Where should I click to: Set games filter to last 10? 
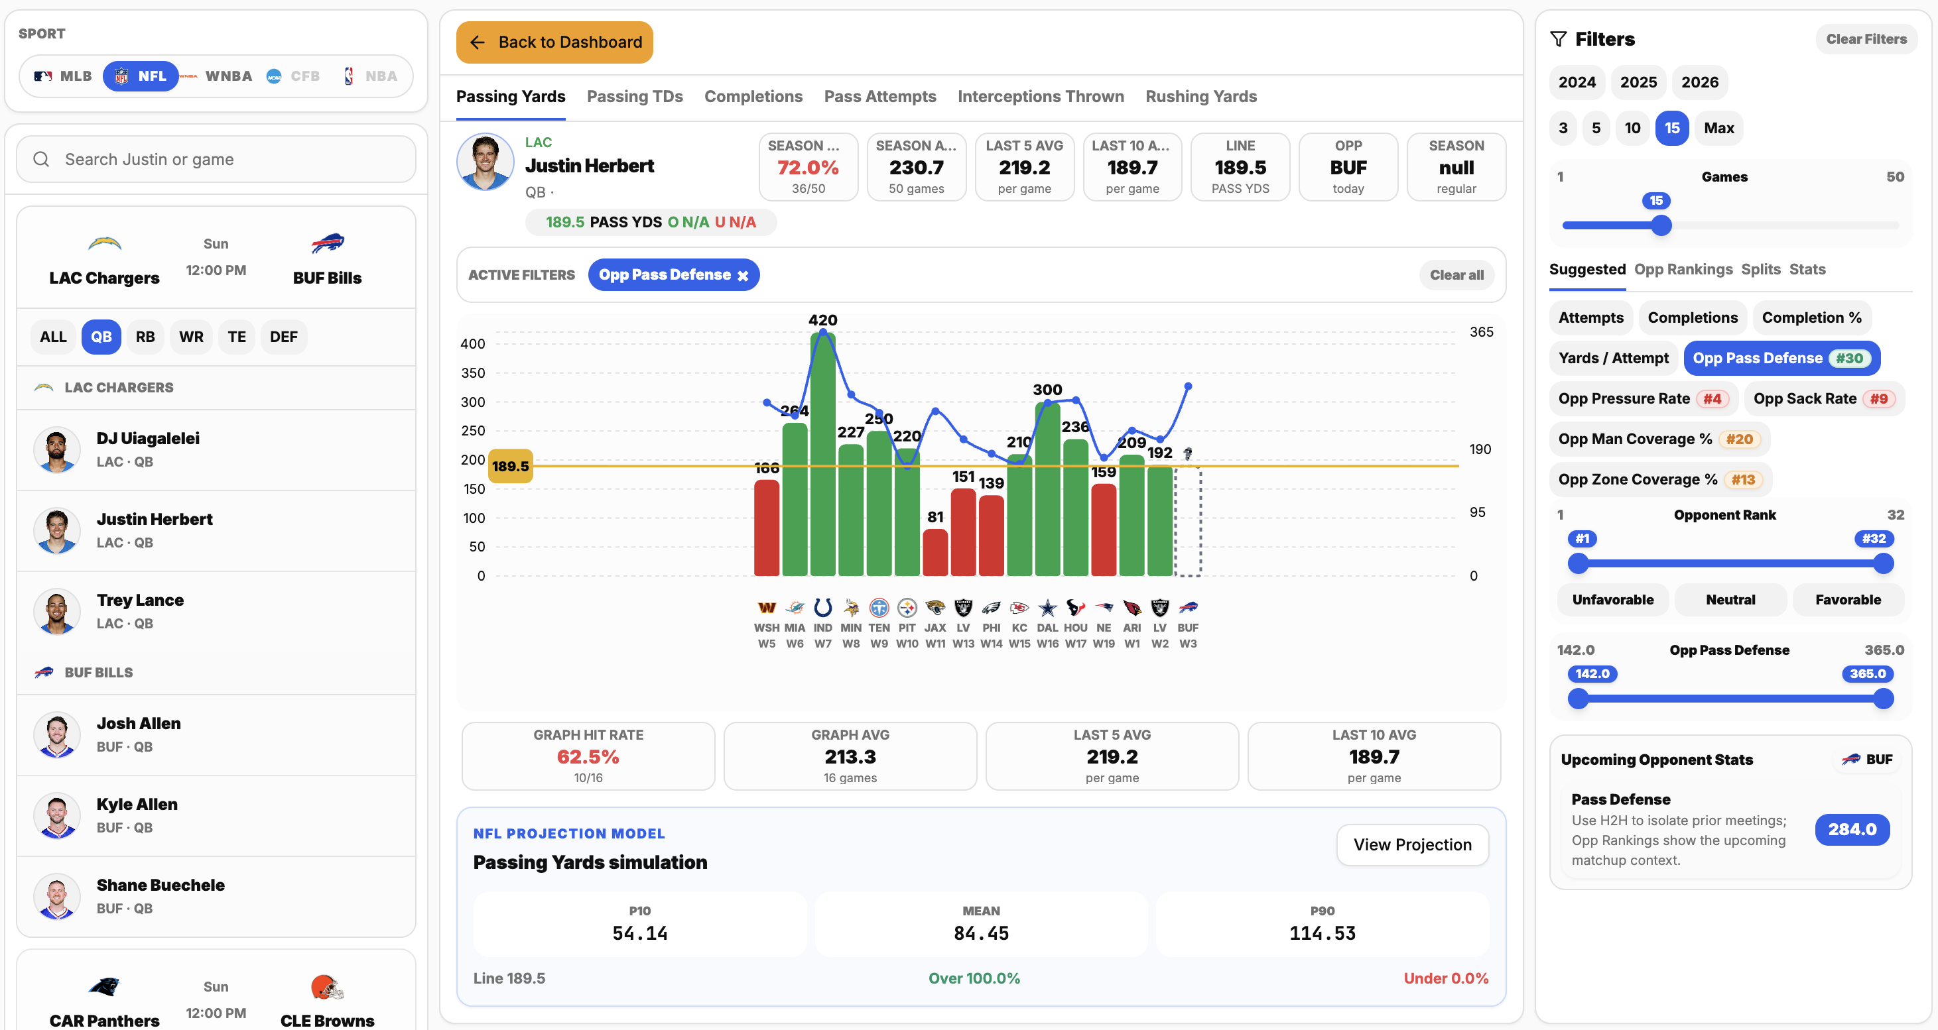point(1632,128)
